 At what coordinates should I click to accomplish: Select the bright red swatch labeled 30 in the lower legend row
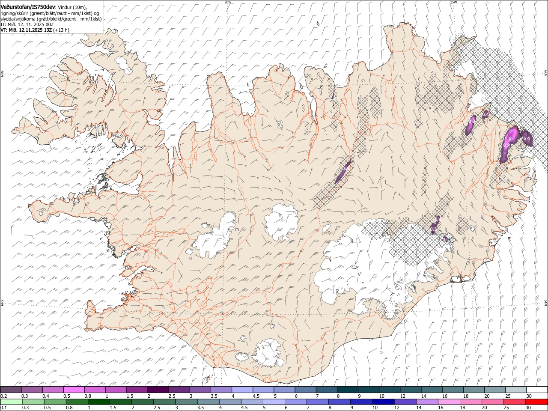536,402
